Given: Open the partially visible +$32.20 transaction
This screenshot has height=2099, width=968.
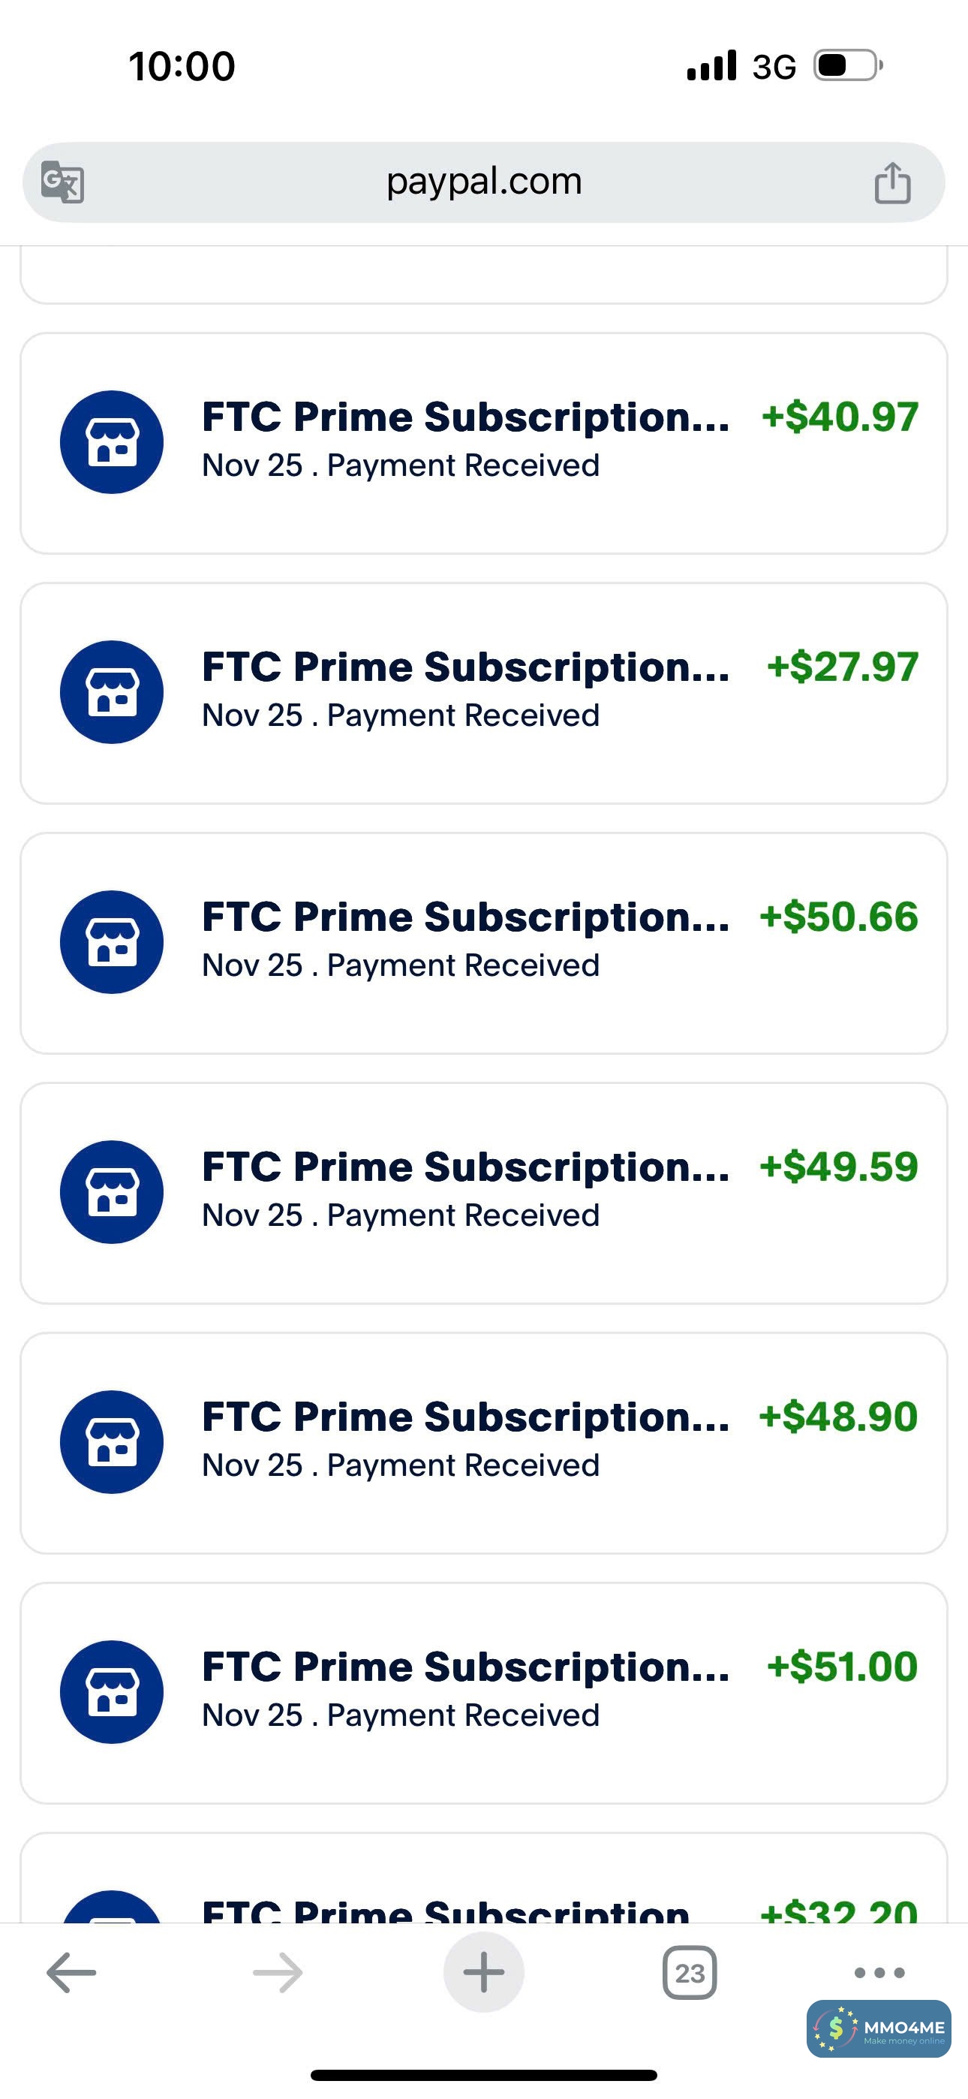Looking at the screenshot, I should [x=484, y=1890].
